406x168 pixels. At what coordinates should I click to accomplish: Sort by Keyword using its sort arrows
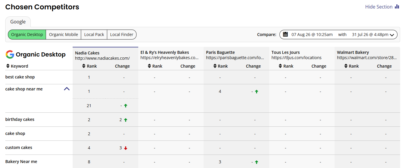point(8,66)
